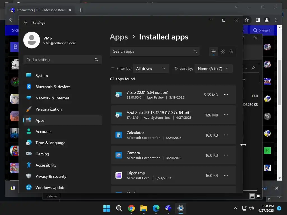The image size is (287, 215).
Task: Click Search on the SRB2 message board
Action: (262, 30)
